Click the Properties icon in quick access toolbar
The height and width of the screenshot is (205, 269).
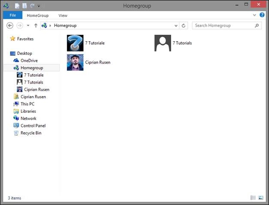(x=17, y=6)
